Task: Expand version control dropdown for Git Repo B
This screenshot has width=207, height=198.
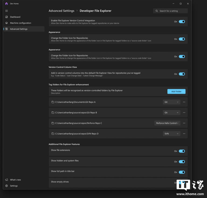Action: tap(171, 112)
